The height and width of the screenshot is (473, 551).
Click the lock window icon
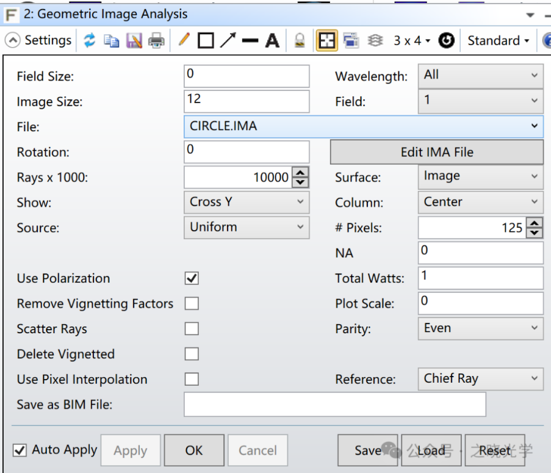[299, 41]
